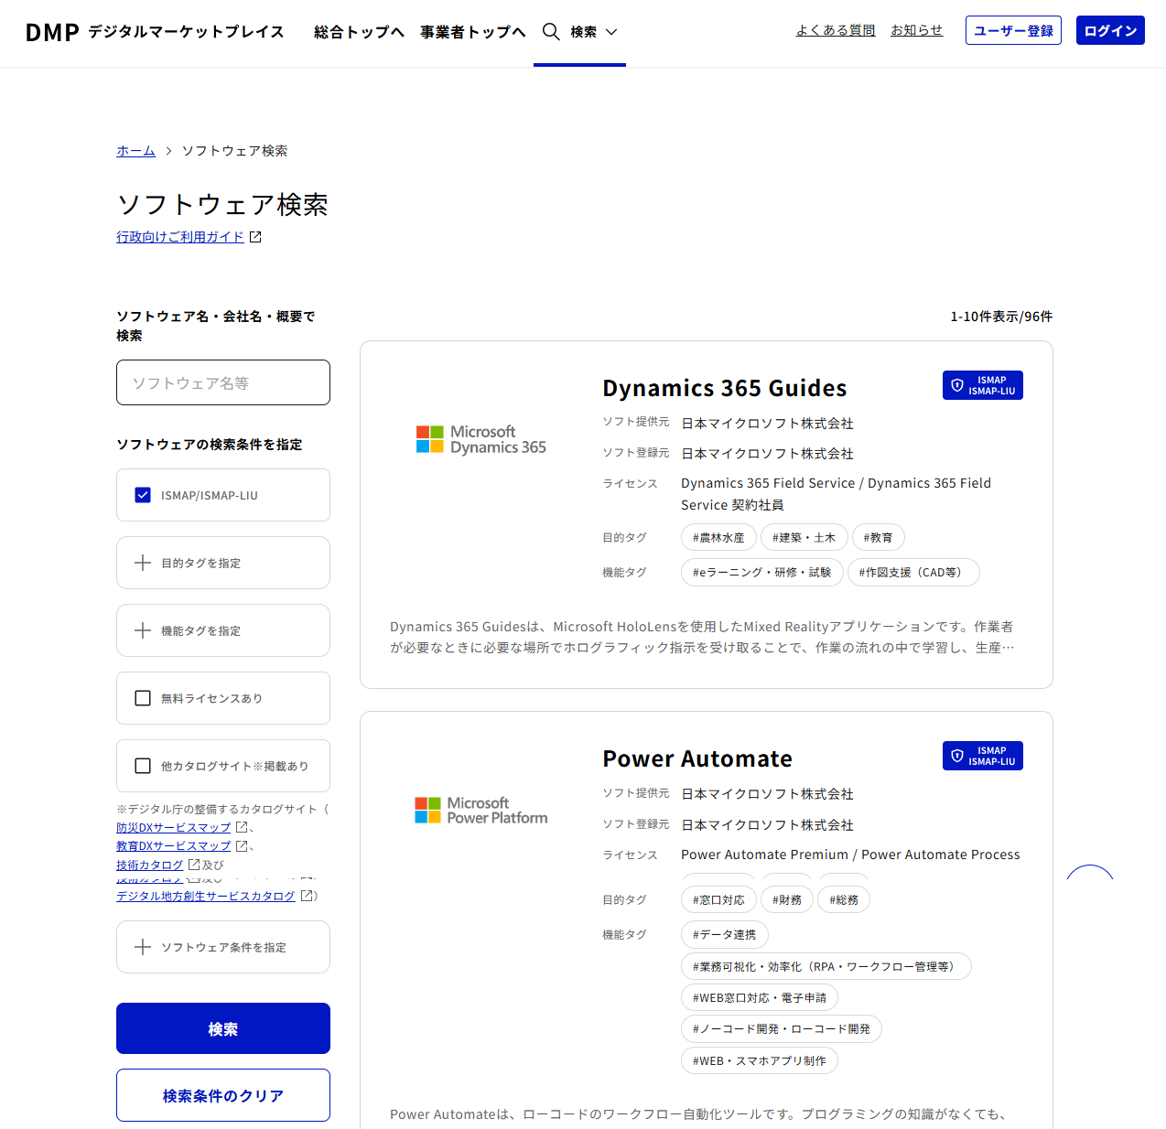The height and width of the screenshot is (1129, 1166).
Task: Open 総合トップへ menu item
Action: point(359,32)
